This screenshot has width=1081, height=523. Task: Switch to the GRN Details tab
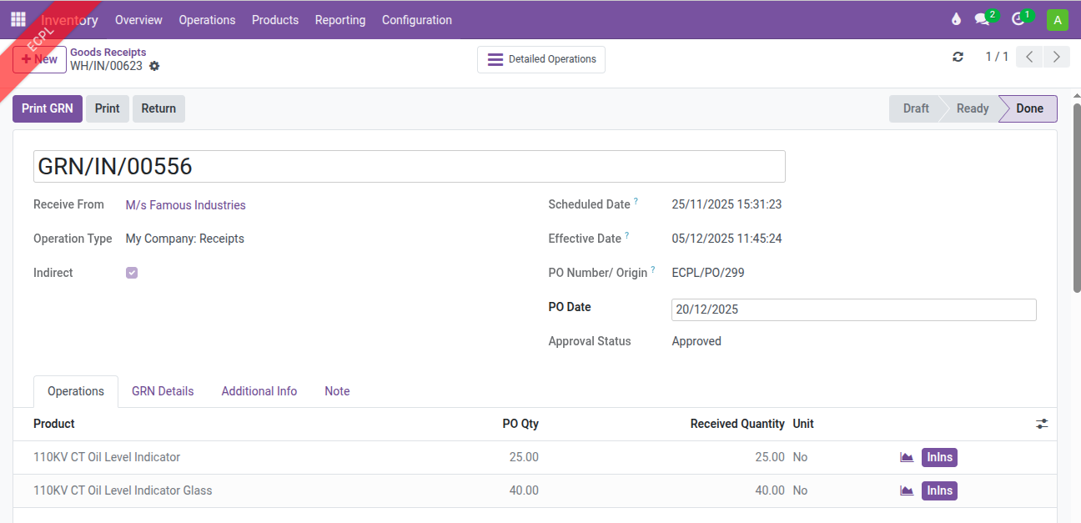(x=163, y=391)
